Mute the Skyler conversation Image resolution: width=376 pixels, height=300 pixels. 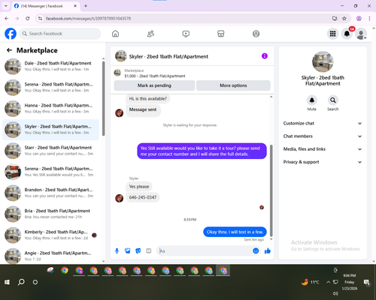tap(312, 100)
